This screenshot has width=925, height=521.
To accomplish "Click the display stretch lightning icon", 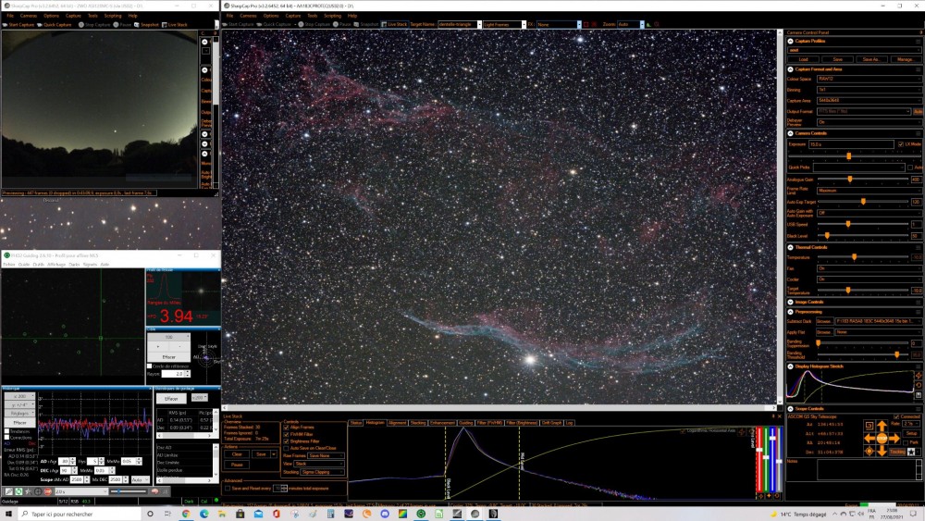I will [x=919, y=376].
